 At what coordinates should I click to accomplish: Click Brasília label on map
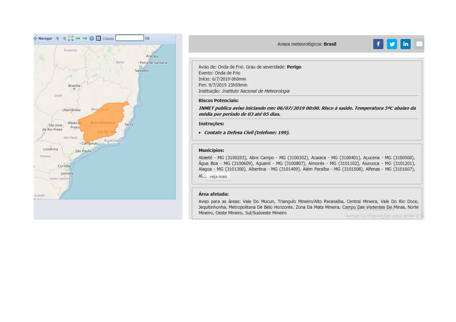pyautogui.click(x=74, y=86)
